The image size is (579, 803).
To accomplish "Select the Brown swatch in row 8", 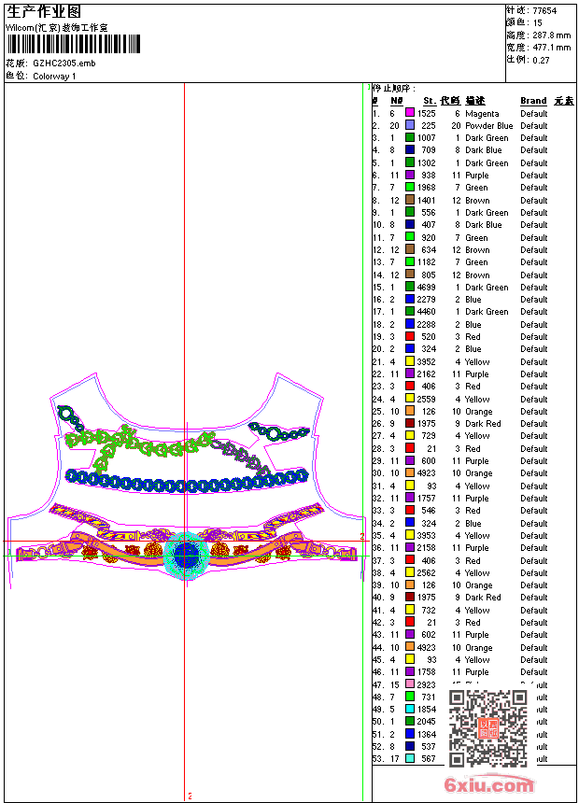I will coord(410,200).
